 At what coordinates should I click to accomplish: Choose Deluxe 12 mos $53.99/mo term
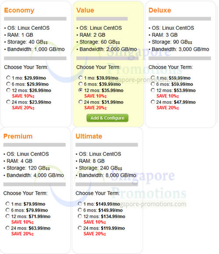click(x=153, y=90)
